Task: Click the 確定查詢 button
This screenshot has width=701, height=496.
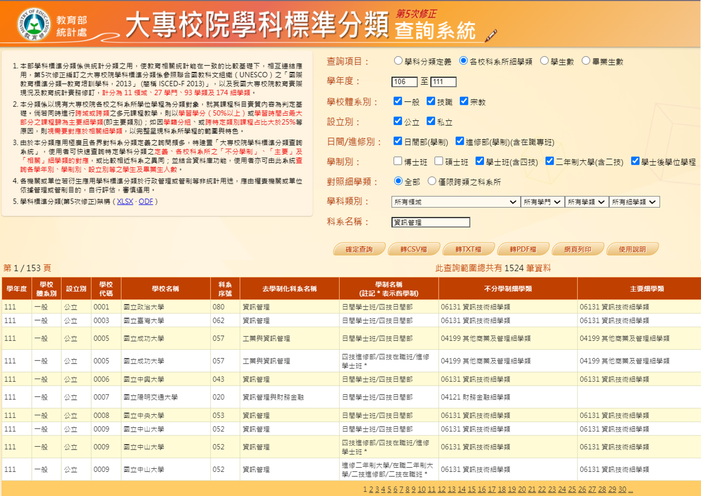Action: [x=359, y=249]
